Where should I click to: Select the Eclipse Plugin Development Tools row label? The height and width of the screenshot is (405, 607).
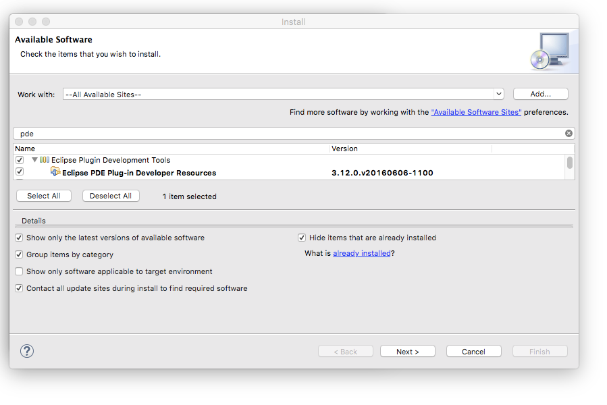(111, 160)
